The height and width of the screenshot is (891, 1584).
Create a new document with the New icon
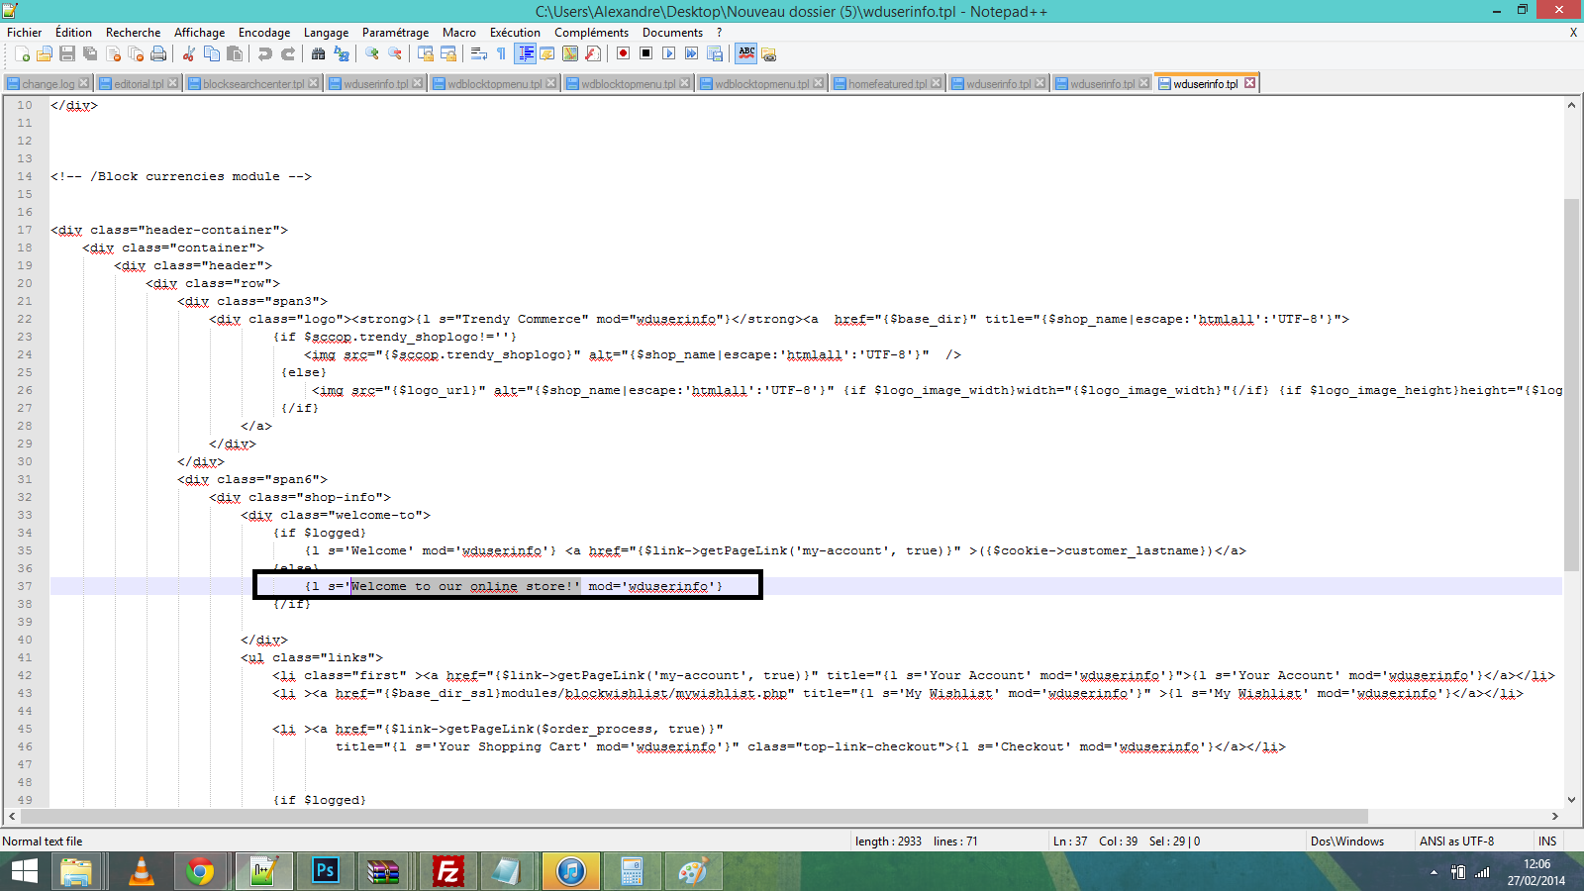click(x=22, y=53)
